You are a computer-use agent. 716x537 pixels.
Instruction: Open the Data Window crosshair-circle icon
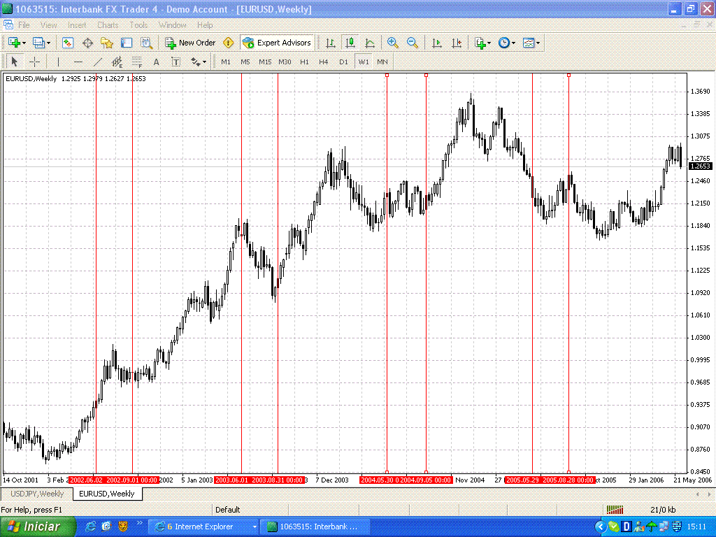click(87, 43)
